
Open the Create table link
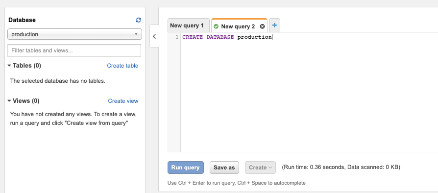click(x=122, y=66)
